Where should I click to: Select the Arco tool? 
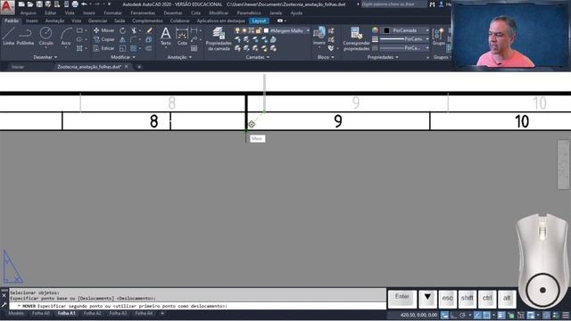point(66,36)
